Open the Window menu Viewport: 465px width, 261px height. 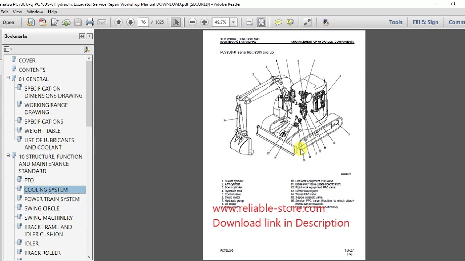35,12
